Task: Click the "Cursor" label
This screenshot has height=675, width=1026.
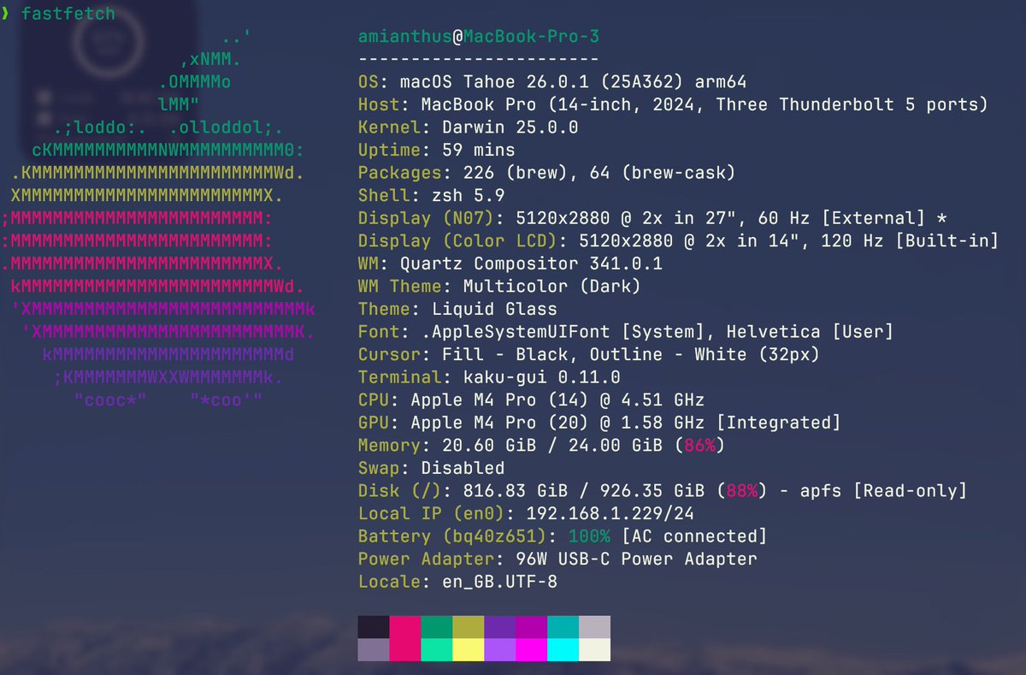Action: tap(390, 354)
